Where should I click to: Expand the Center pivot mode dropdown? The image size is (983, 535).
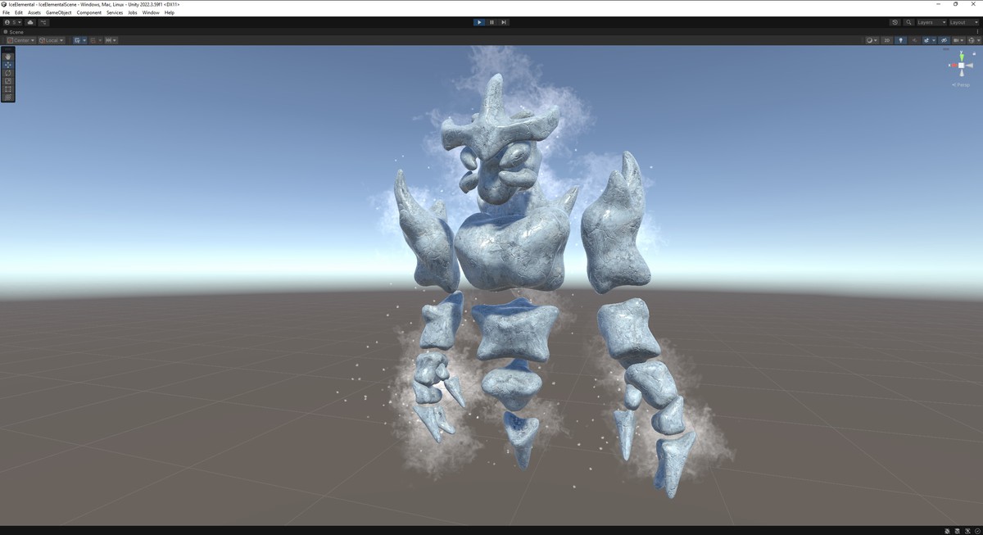[x=20, y=40]
